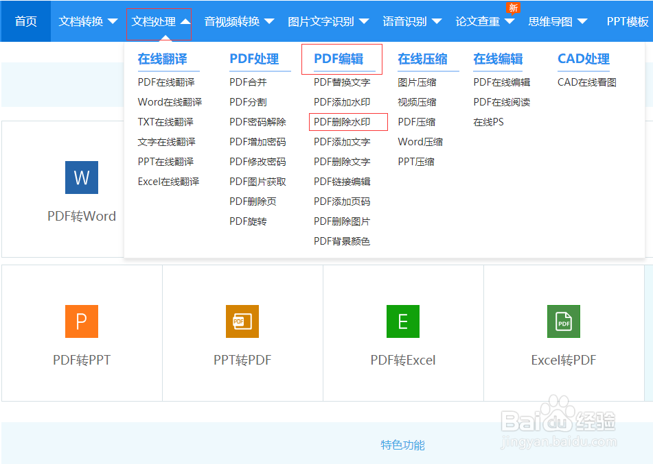
Task: Expand the 音视频转换 dropdown menu
Action: coord(240,21)
